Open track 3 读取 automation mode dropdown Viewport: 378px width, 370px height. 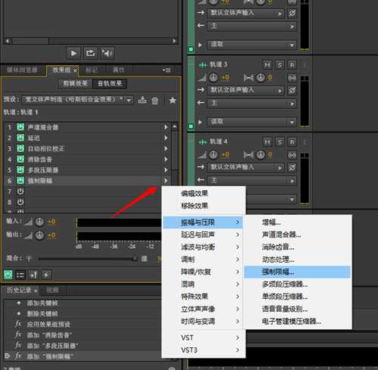(252, 122)
